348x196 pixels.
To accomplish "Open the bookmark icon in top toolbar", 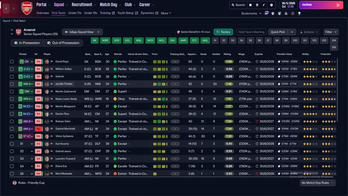I will click(250, 5).
